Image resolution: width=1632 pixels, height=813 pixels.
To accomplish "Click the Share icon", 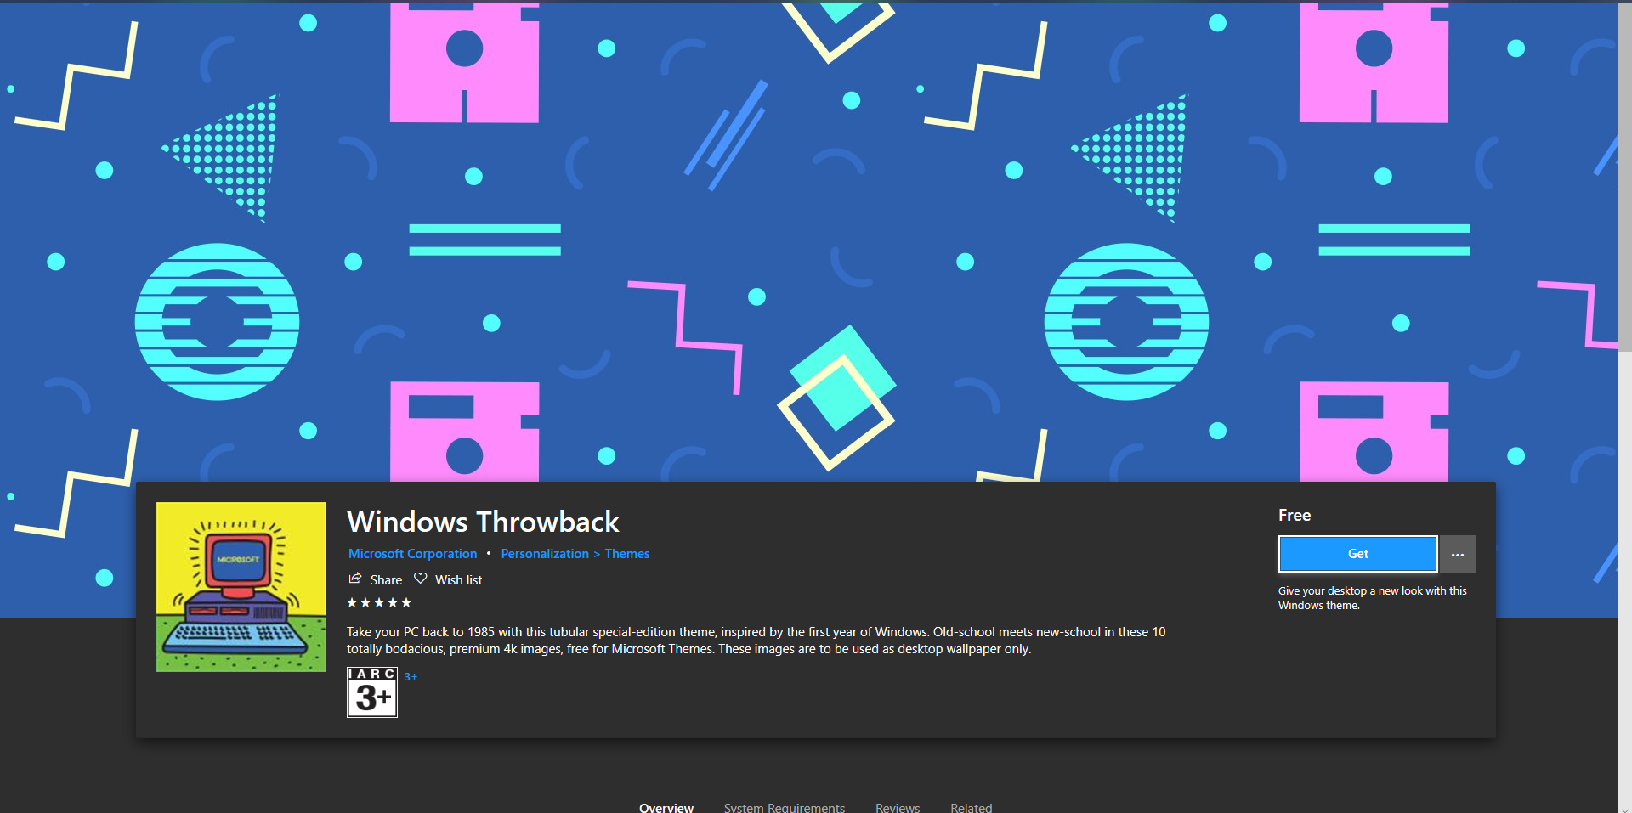I will click(355, 579).
